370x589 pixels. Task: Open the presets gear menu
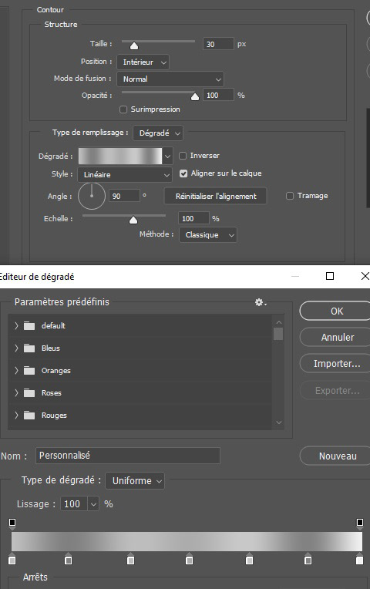pyautogui.click(x=261, y=302)
